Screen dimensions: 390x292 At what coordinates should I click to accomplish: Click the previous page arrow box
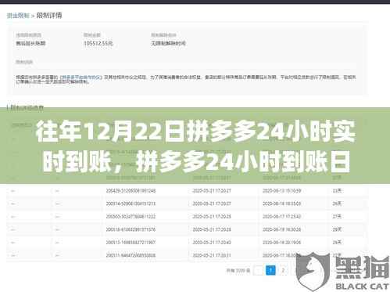click(258, 270)
